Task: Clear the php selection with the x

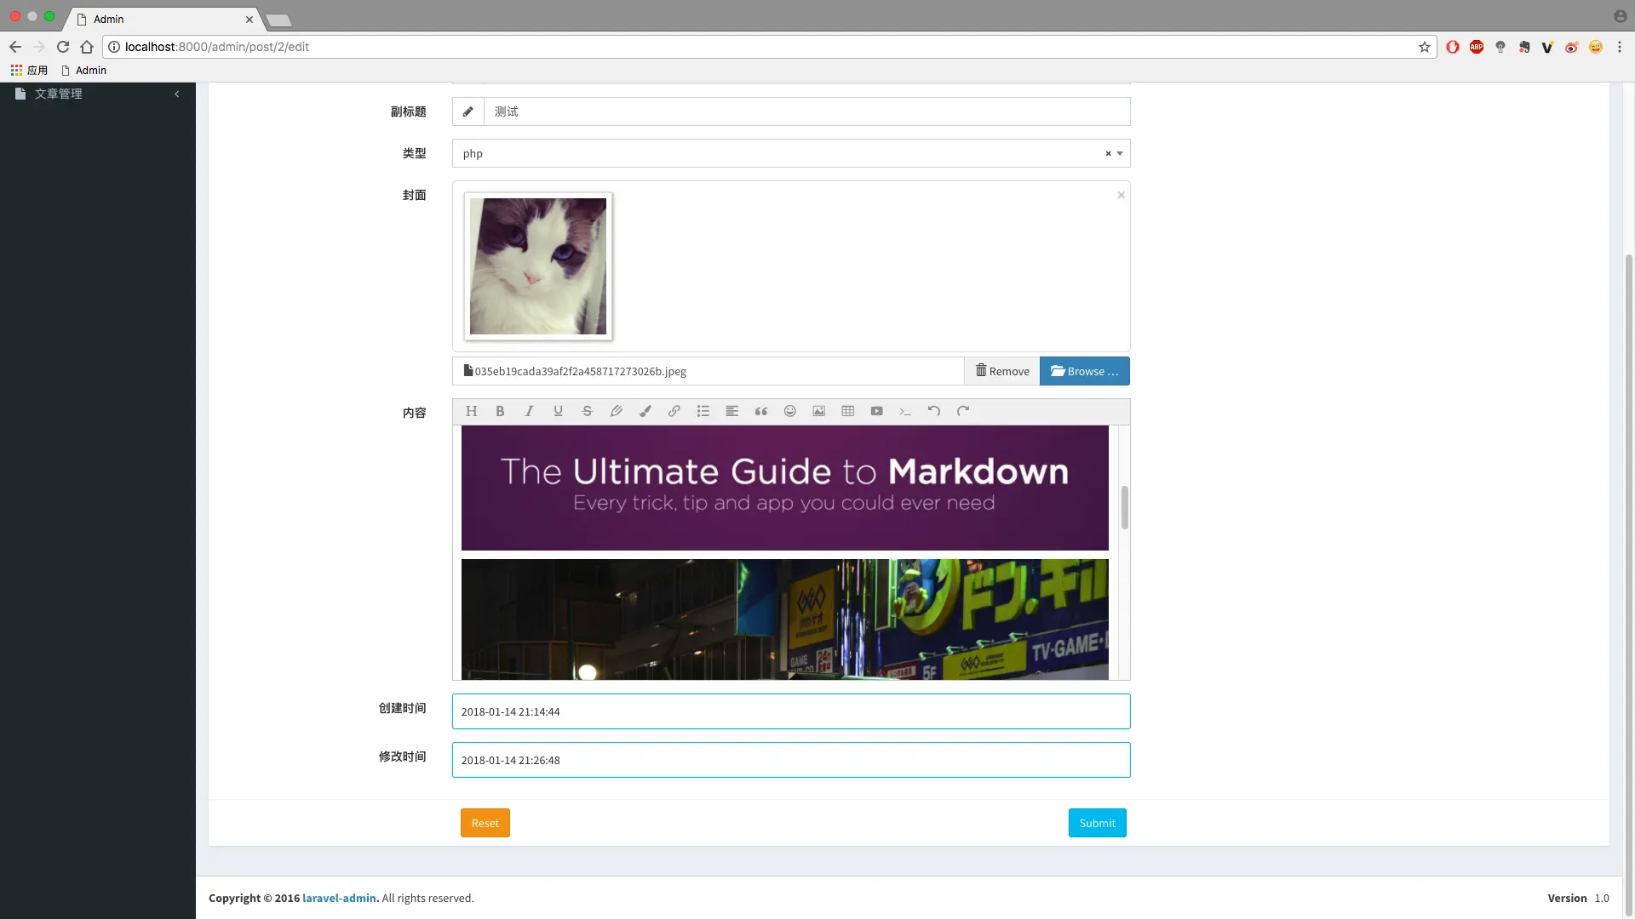Action: pyautogui.click(x=1108, y=154)
